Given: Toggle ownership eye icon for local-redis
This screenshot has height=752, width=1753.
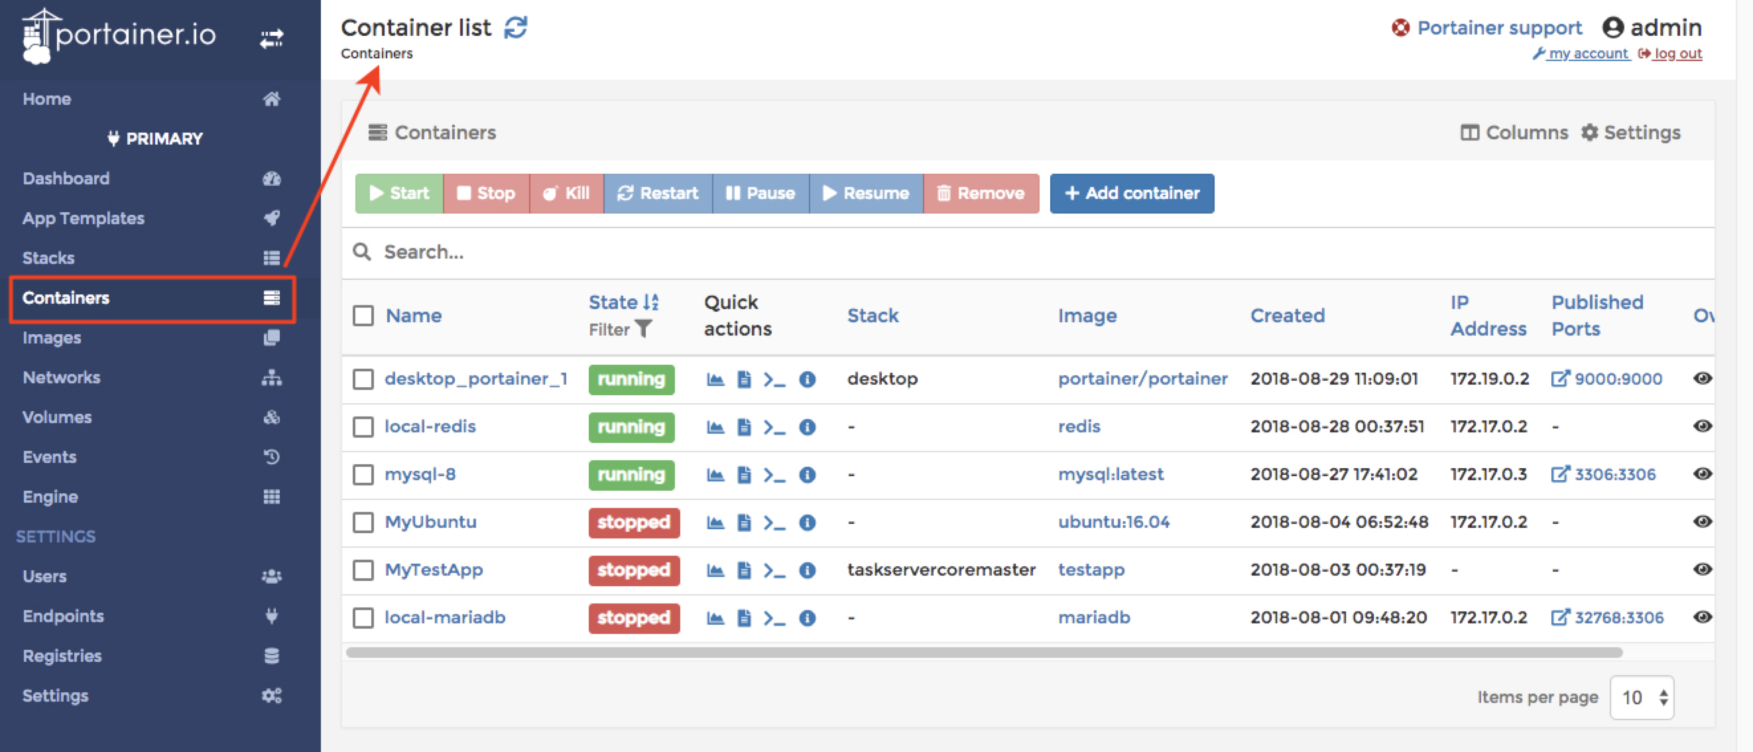Looking at the screenshot, I should pyautogui.click(x=1702, y=426).
